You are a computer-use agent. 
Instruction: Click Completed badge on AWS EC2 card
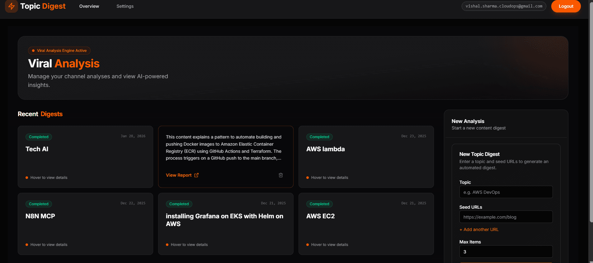[x=319, y=204]
